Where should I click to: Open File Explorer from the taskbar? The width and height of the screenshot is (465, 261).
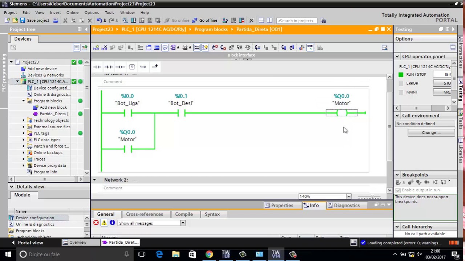(176, 254)
